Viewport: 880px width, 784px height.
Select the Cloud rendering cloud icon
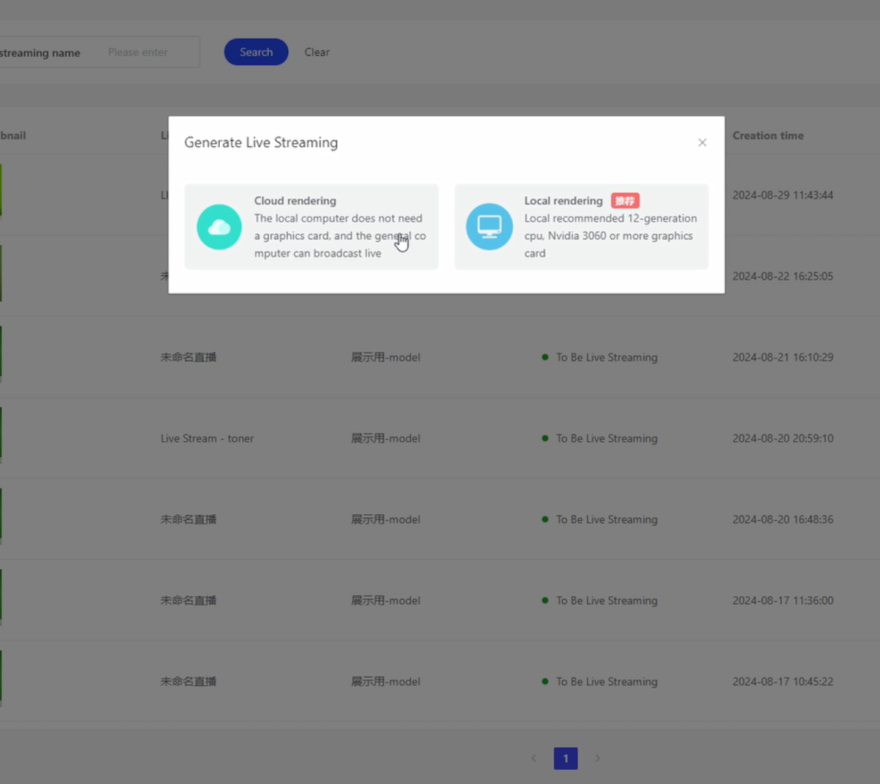219,227
